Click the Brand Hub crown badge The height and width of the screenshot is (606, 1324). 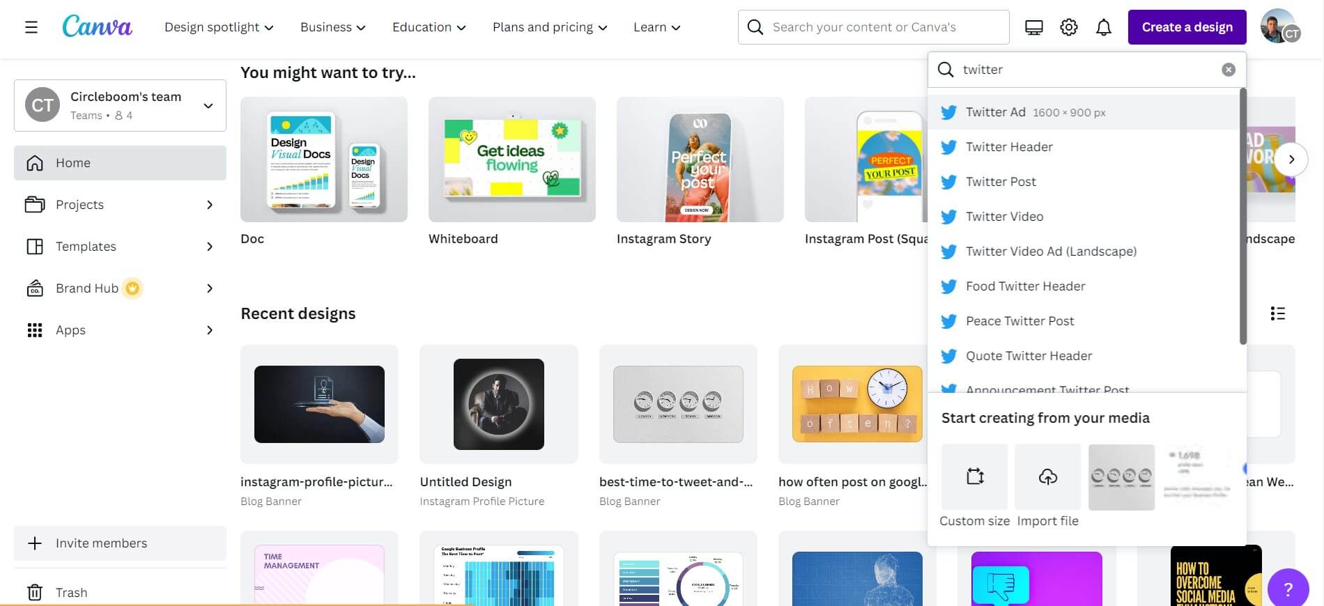(x=132, y=288)
